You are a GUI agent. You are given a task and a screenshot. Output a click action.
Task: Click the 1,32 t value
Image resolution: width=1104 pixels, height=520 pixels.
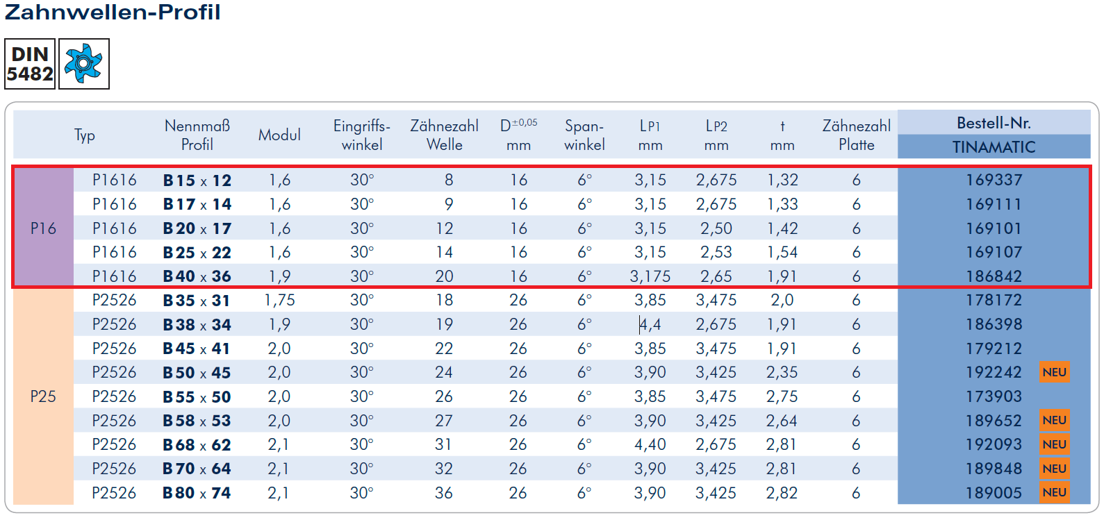[782, 181]
